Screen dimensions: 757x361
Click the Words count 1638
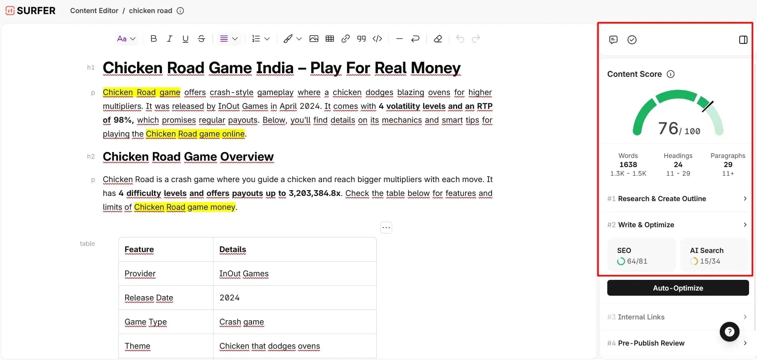coord(628,165)
